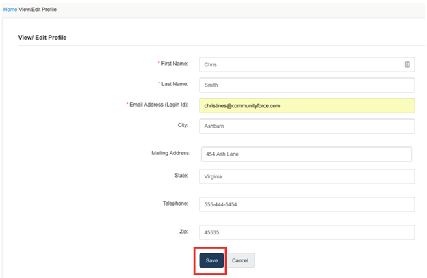The width and height of the screenshot is (427, 278).
Task: Click the Email Address login field
Action: [307, 106]
